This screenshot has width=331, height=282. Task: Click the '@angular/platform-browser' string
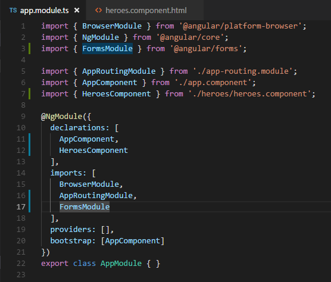[241, 26]
